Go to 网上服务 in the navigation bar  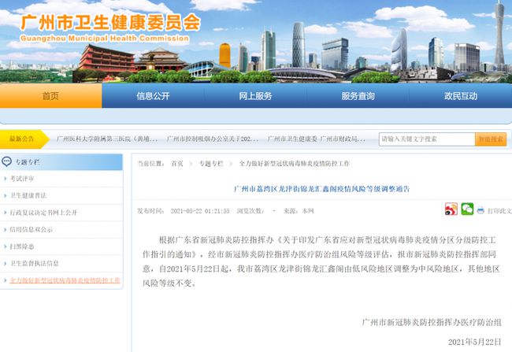255,95
